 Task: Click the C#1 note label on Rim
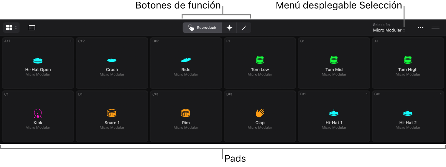pos(155,94)
